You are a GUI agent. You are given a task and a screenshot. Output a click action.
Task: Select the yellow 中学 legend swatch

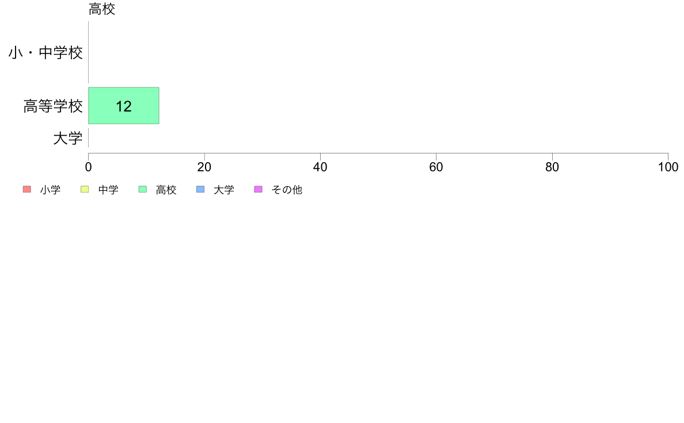[85, 189]
